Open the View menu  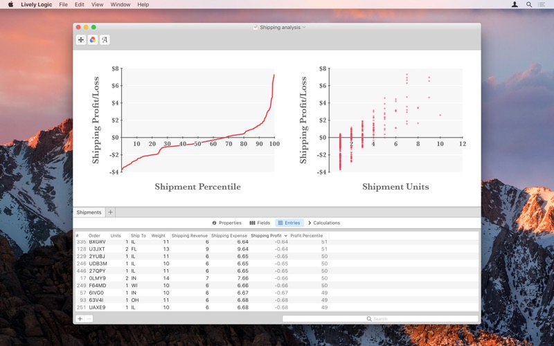click(x=97, y=5)
